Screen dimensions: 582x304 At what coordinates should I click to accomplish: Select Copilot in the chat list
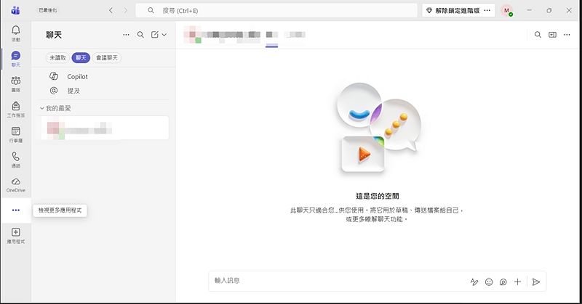(x=77, y=76)
